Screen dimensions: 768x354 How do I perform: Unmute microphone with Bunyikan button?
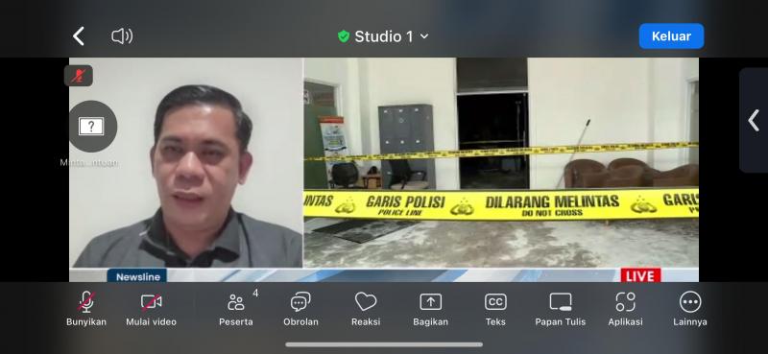(x=86, y=310)
